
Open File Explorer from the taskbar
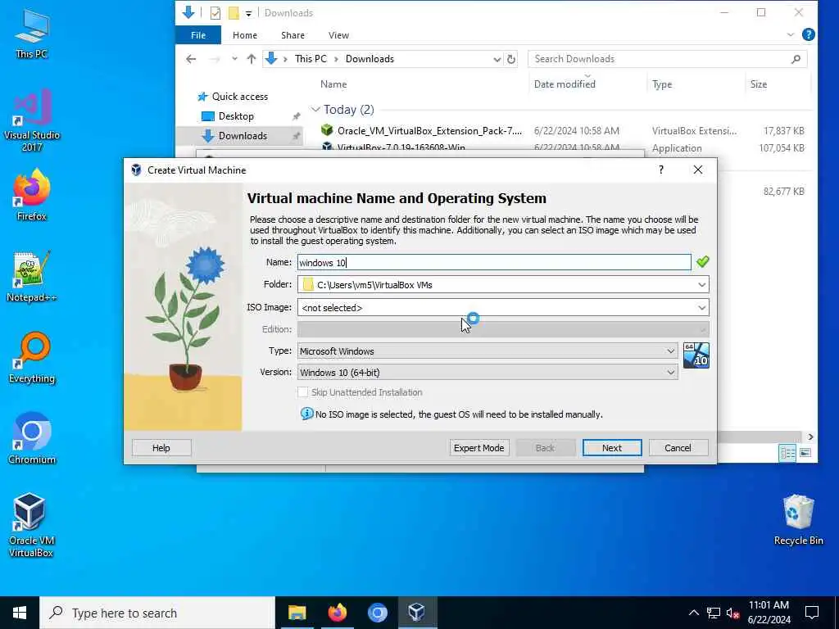(297, 613)
